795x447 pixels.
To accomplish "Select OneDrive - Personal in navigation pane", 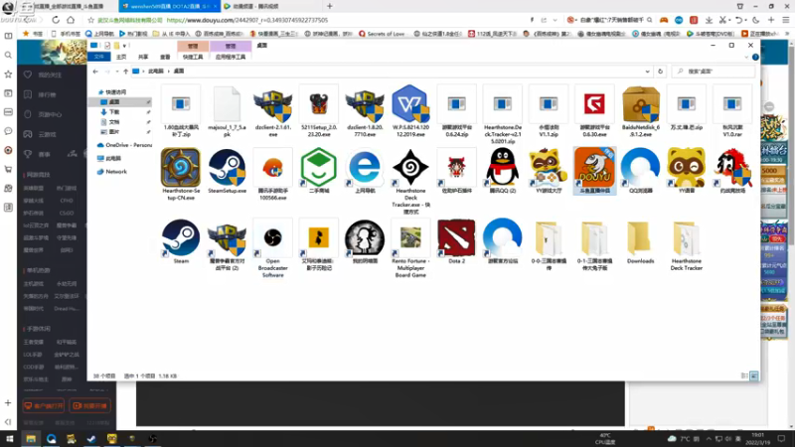I will click(124, 145).
